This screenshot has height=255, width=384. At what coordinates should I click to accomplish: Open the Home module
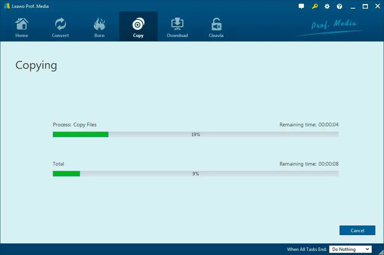(22, 27)
